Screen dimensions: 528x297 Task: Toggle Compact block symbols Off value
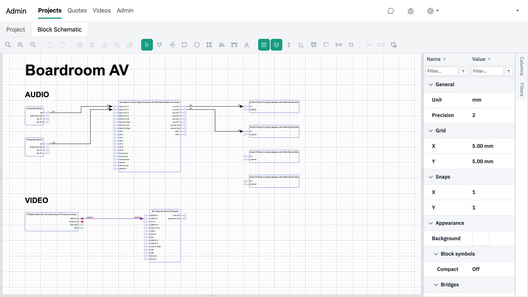tap(476, 269)
